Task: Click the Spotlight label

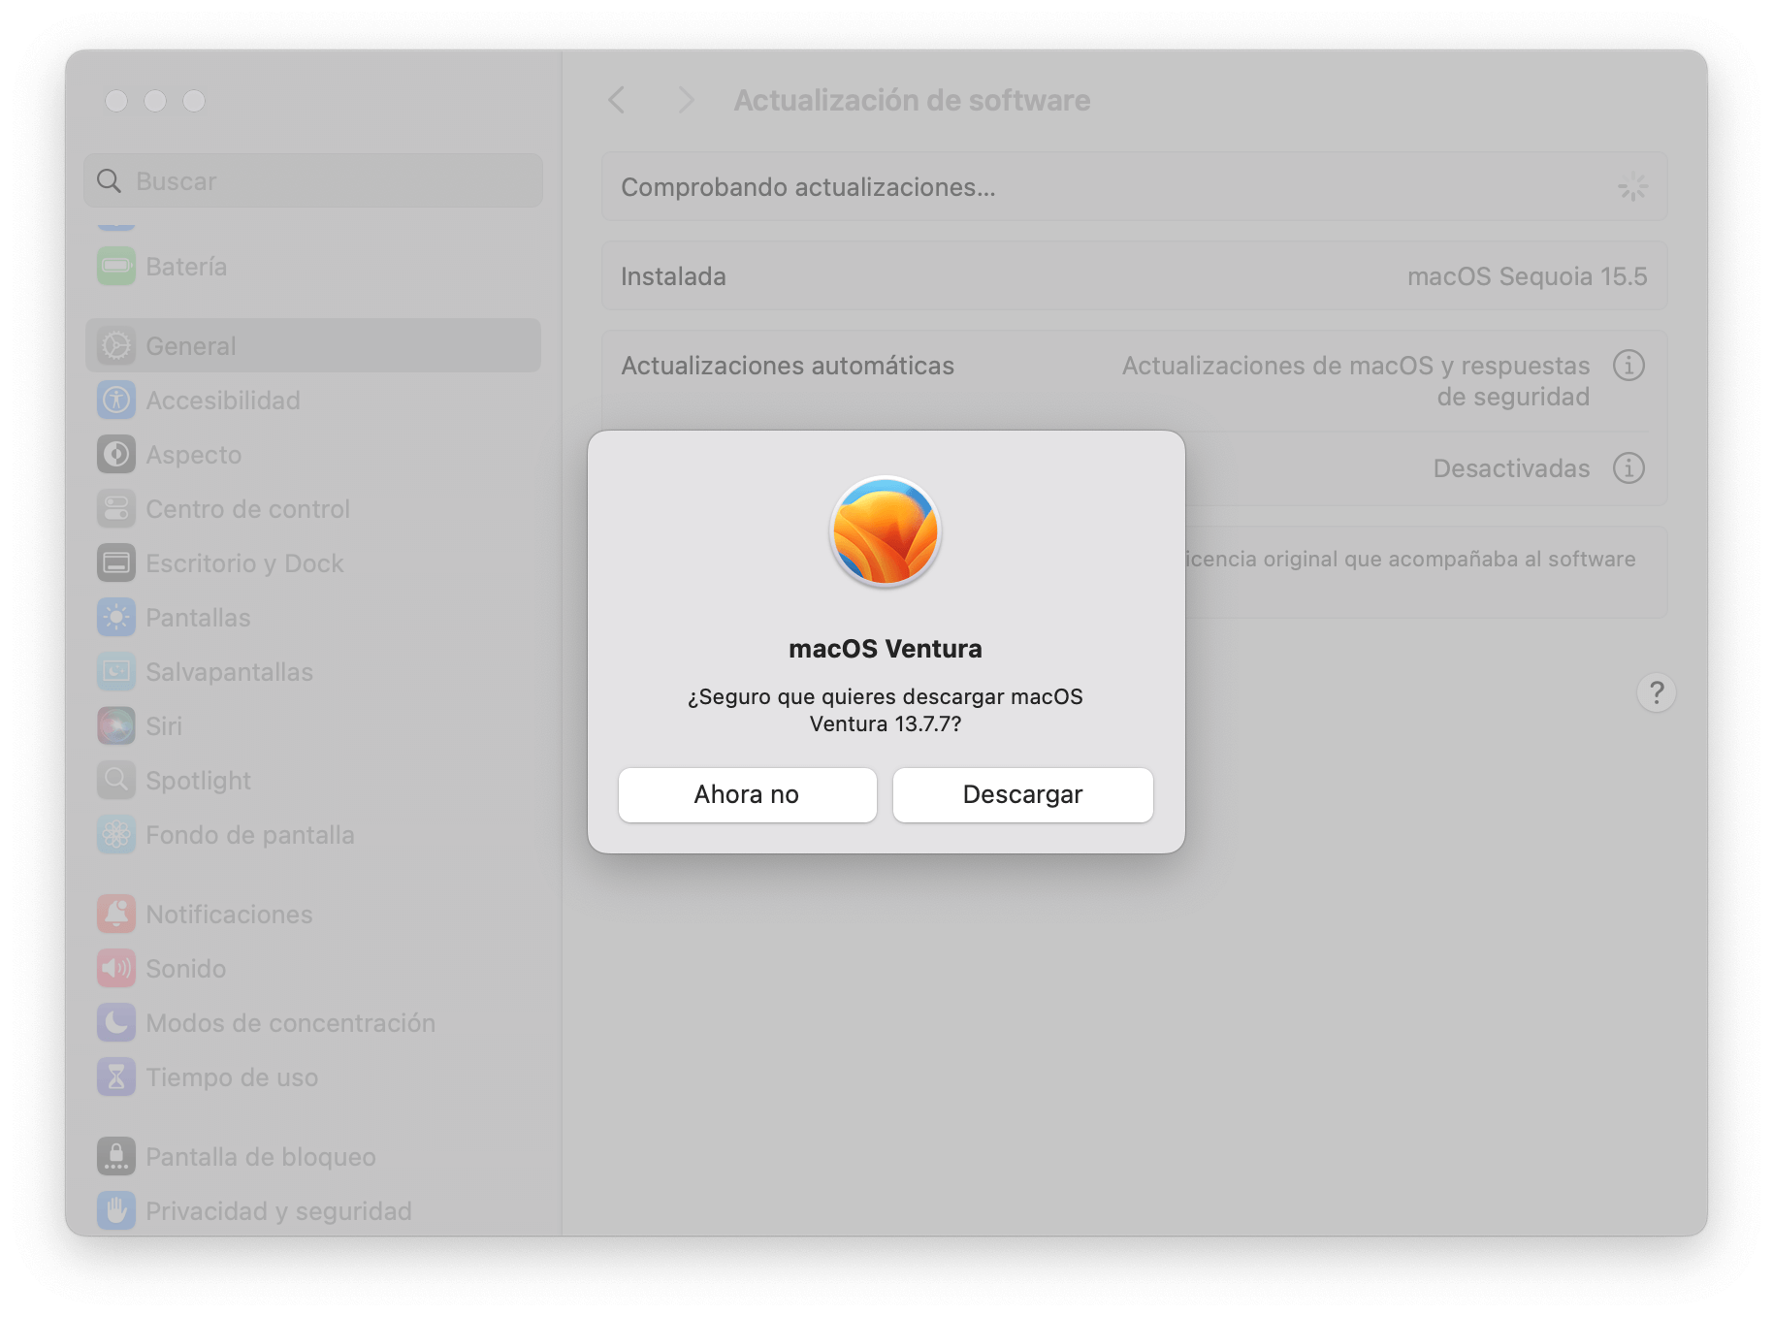Action: click(198, 781)
